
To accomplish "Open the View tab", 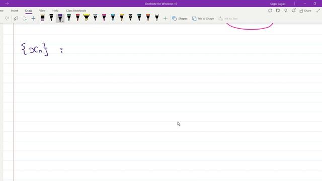I will click(x=42, y=11).
